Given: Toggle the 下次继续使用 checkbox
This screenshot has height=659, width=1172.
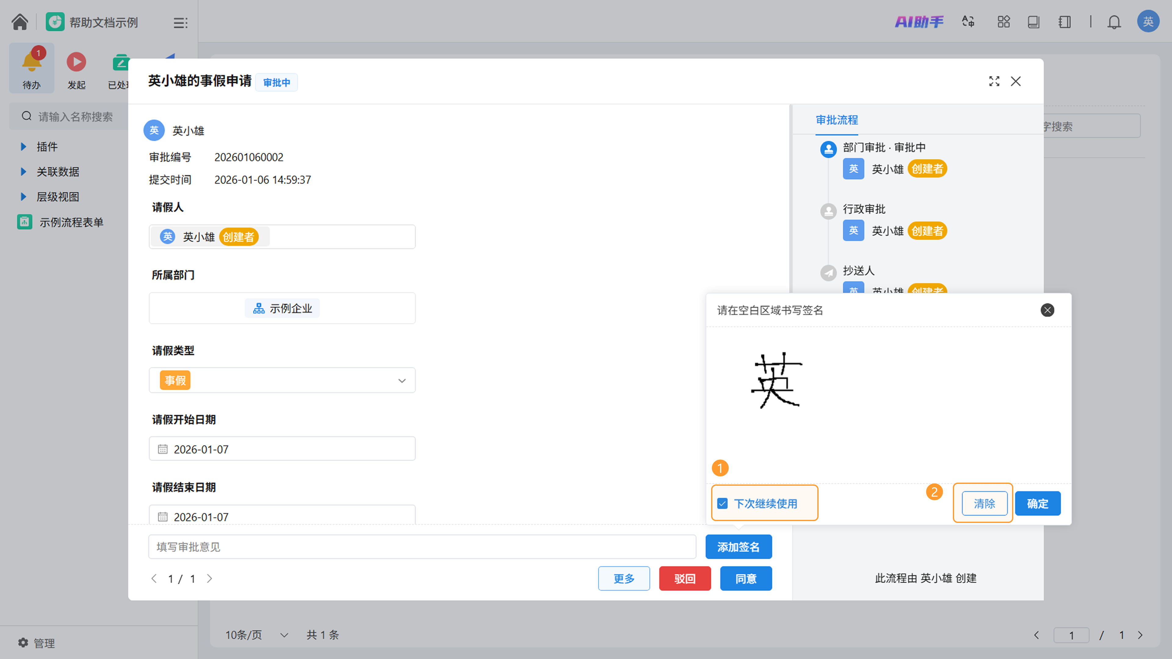Looking at the screenshot, I should coord(722,503).
